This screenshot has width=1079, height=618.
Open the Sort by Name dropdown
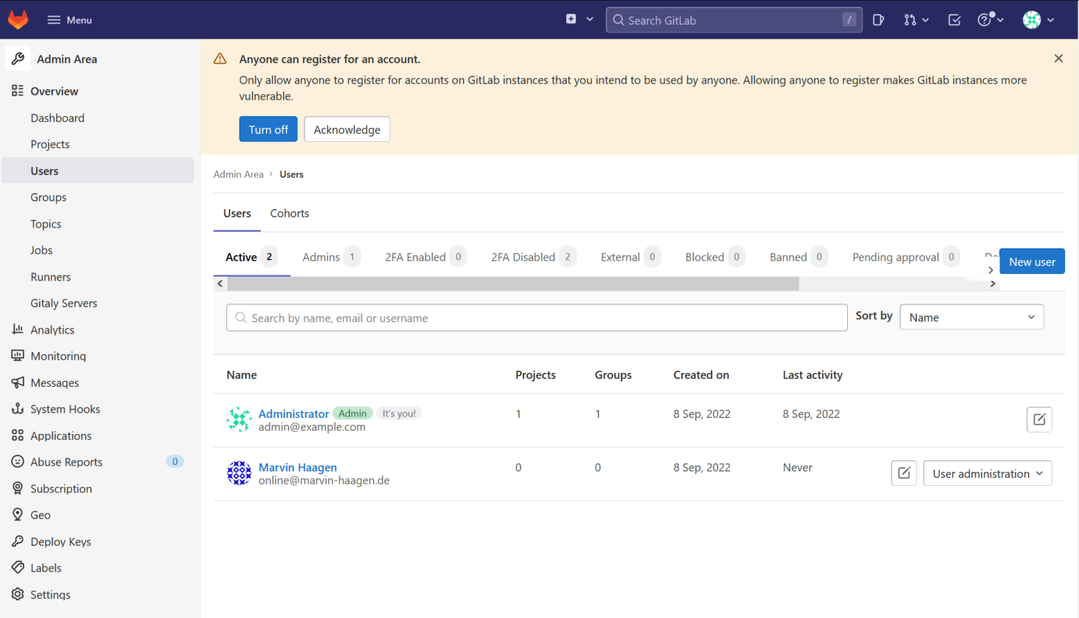tap(972, 317)
